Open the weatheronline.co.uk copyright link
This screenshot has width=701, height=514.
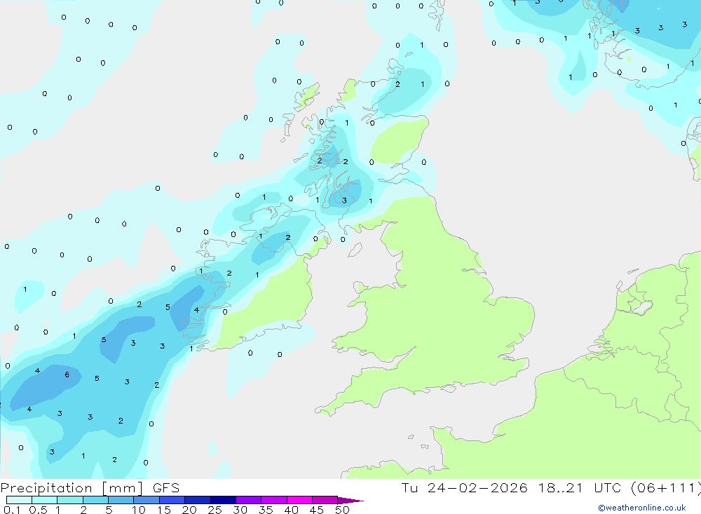tap(642, 508)
